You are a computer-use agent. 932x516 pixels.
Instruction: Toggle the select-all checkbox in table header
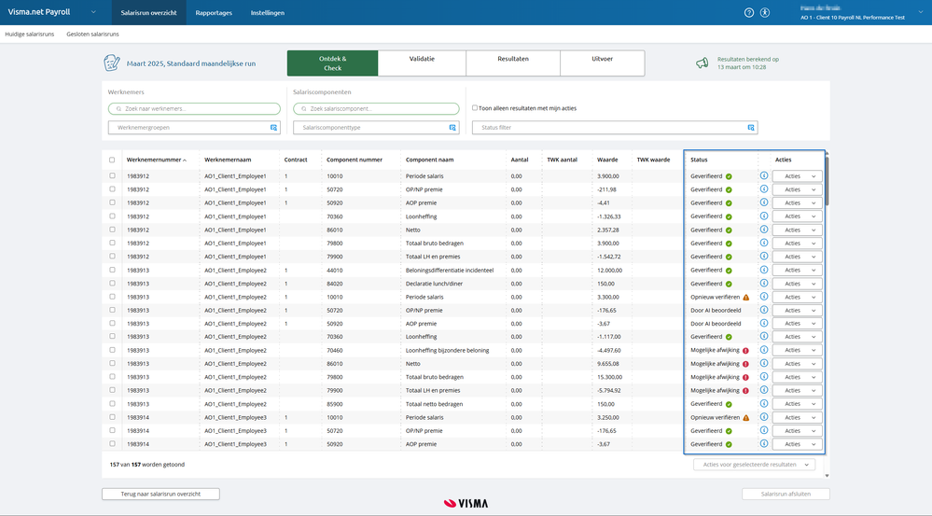click(x=112, y=160)
